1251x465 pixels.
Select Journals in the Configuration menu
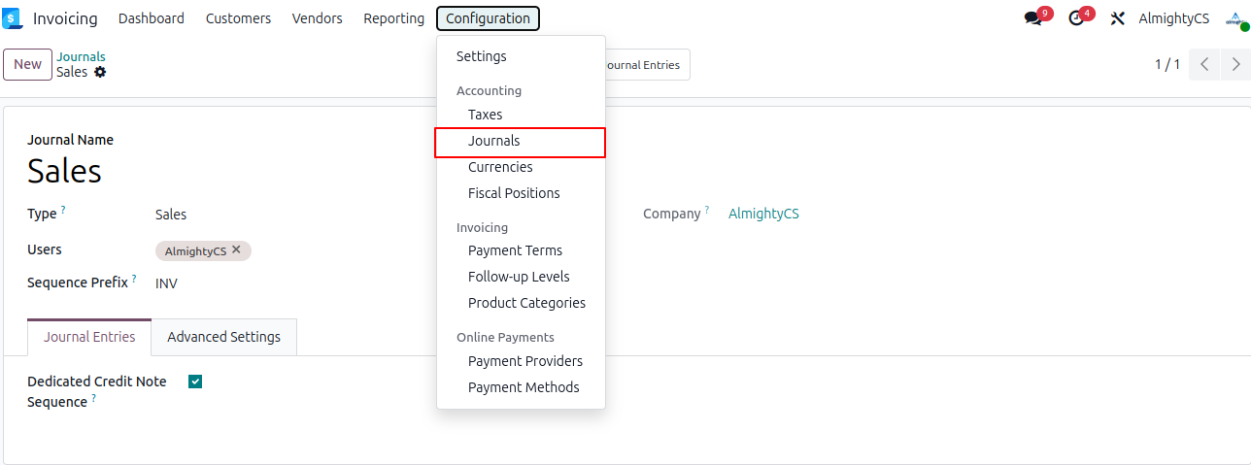coord(494,141)
